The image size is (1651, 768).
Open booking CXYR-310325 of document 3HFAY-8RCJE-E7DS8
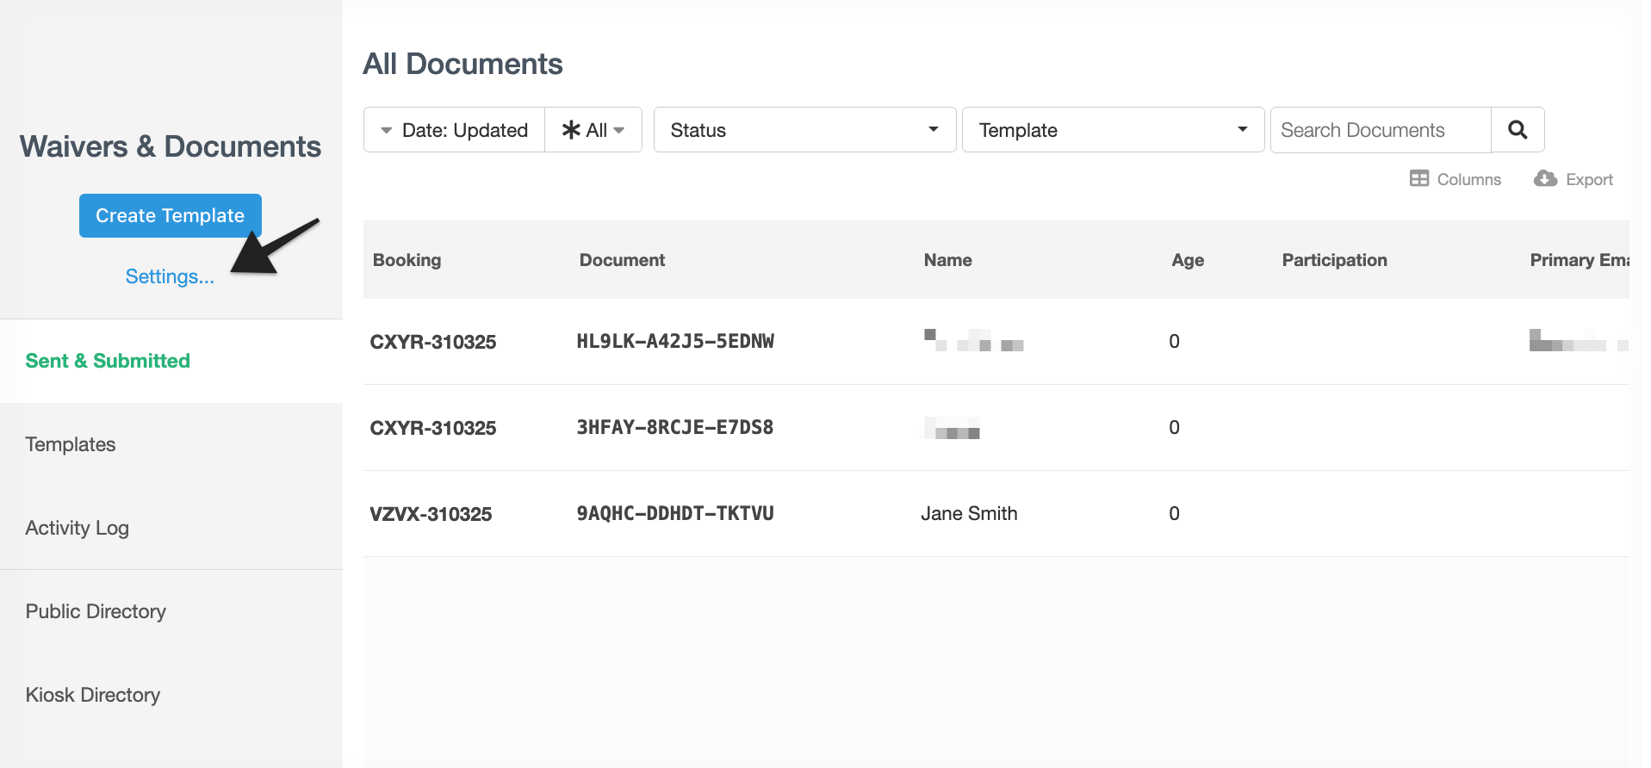click(433, 428)
